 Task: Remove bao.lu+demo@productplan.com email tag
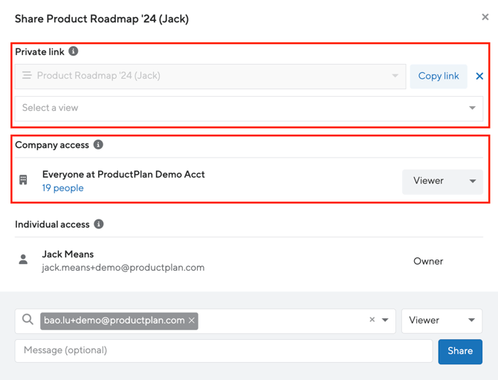(192, 321)
